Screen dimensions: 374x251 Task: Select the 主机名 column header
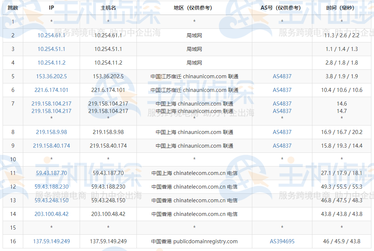coord(108,7)
